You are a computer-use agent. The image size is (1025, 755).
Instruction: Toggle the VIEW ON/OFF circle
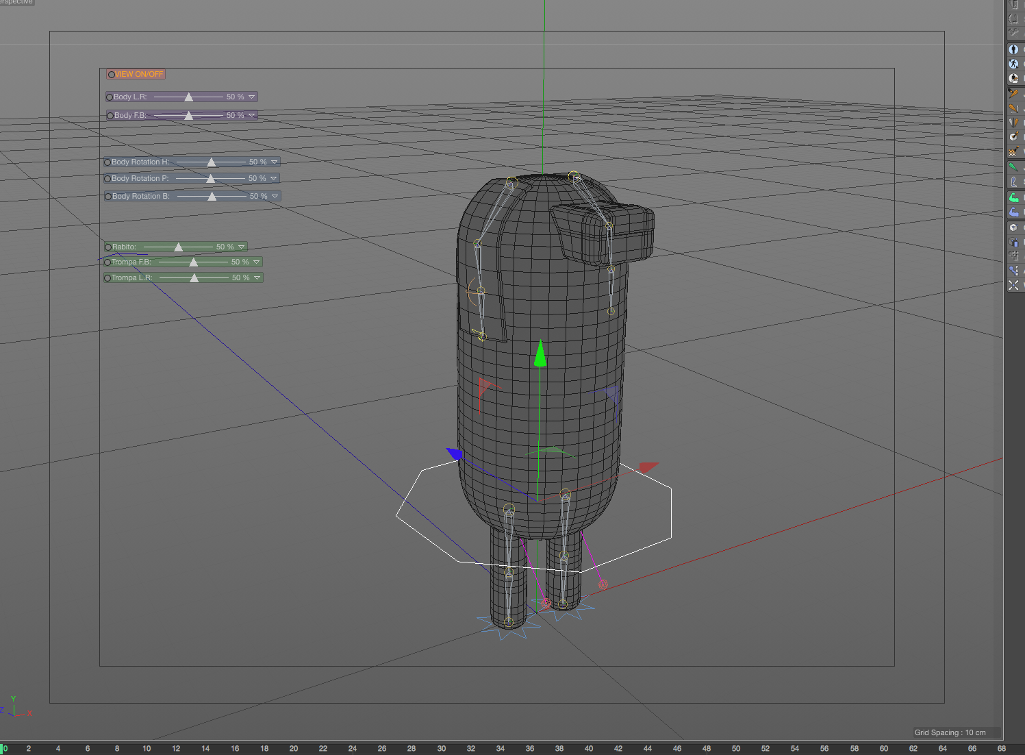[x=111, y=74]
